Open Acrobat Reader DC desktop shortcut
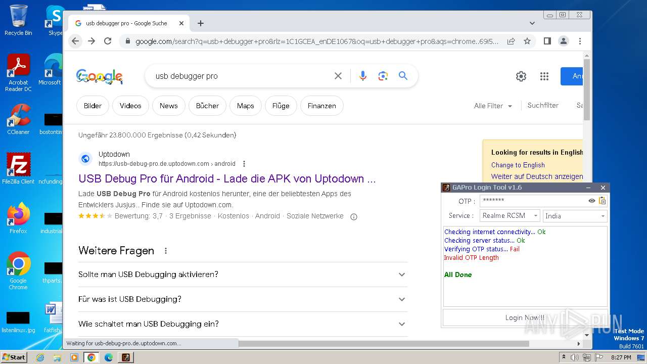This screenshot has height=364, width=647. point(18,73)
